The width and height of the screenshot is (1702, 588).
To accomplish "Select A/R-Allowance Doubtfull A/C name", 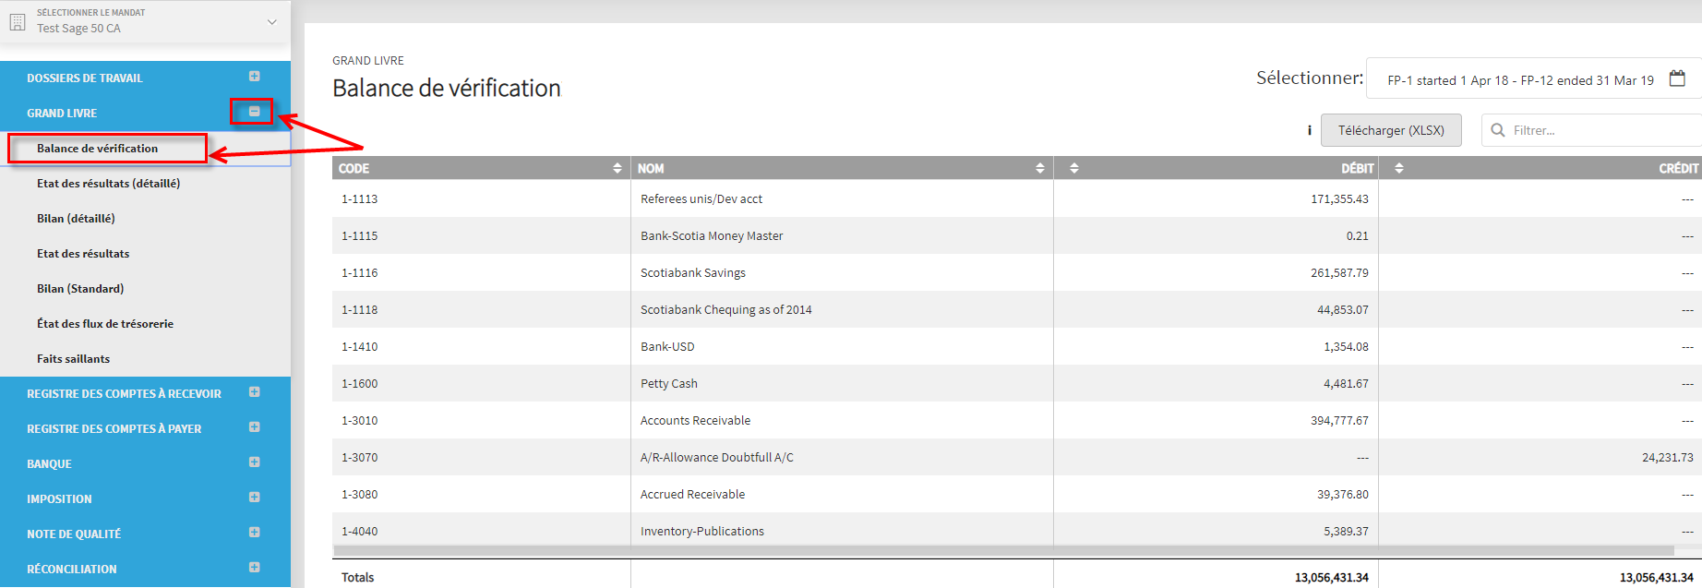I will 717,457.
